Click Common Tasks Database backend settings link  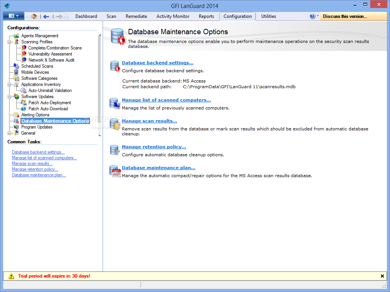click(x=38, y=152)
